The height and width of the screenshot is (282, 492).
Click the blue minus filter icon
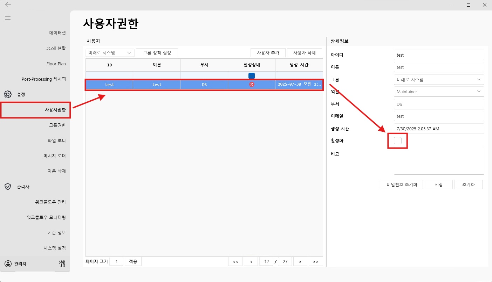tap(252, 75)
